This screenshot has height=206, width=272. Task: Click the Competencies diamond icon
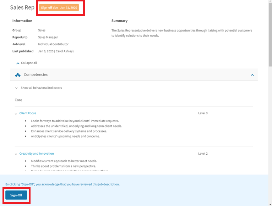click(18, 75)
